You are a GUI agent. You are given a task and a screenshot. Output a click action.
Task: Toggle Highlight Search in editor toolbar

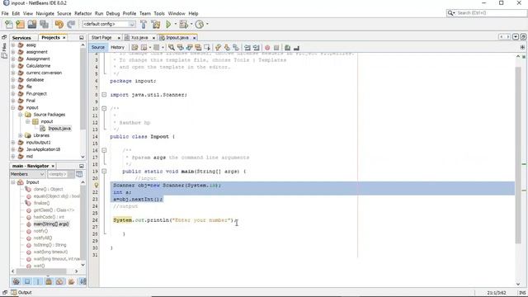coord(198,48)
